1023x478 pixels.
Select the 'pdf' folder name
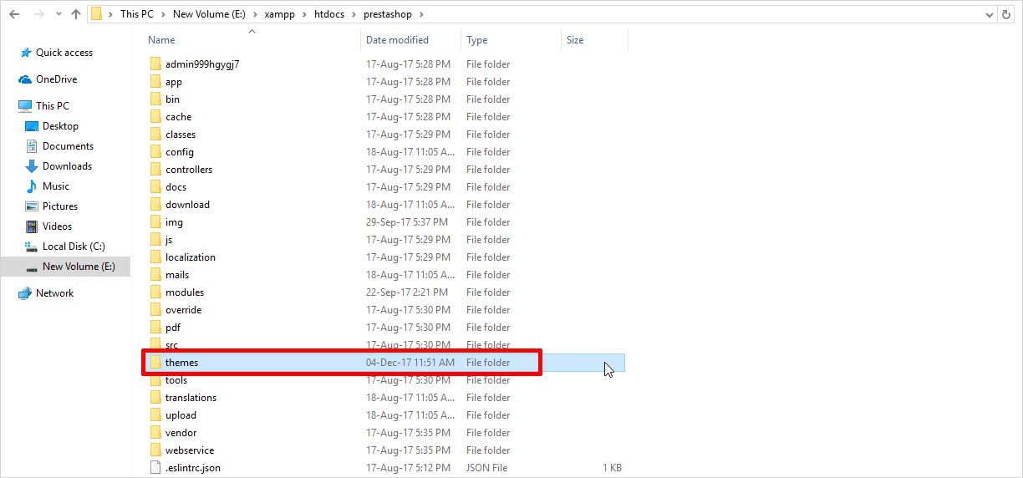click(x=173, y=328)
